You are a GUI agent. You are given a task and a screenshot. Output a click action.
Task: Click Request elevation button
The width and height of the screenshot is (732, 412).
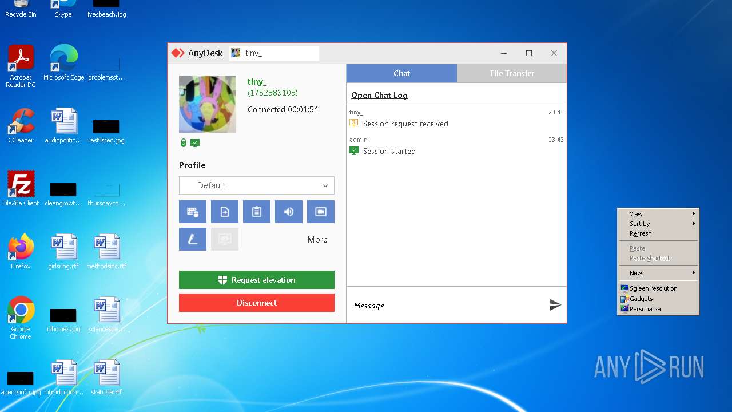(x=257, y=280)
